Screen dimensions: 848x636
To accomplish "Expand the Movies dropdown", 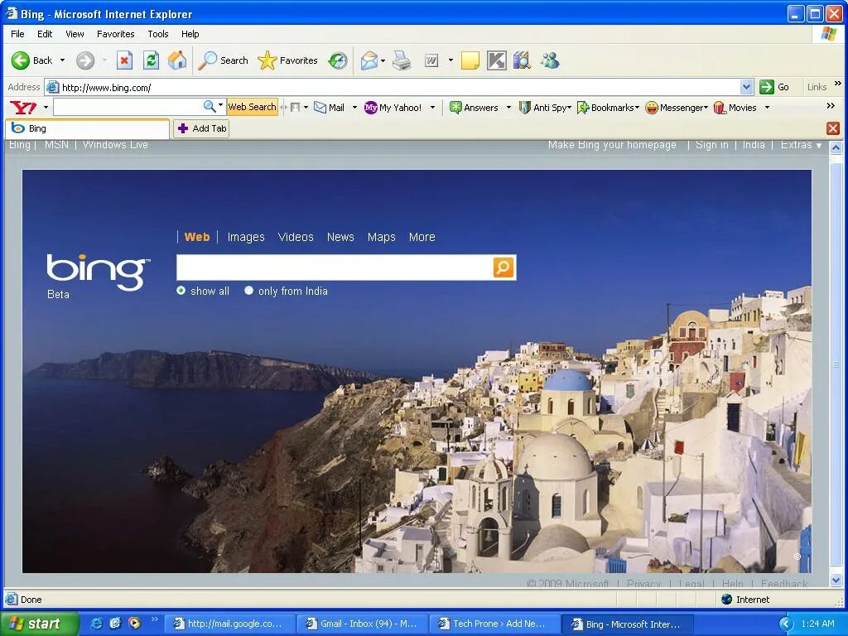I will pyautogui.click(x=767, y=108).
